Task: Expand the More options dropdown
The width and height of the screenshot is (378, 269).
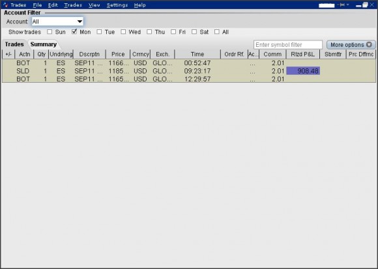Action: coord(351,44)
